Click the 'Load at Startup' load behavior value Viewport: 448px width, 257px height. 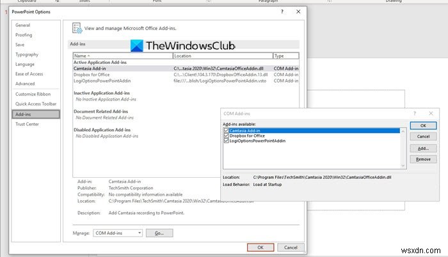[267, 185]
